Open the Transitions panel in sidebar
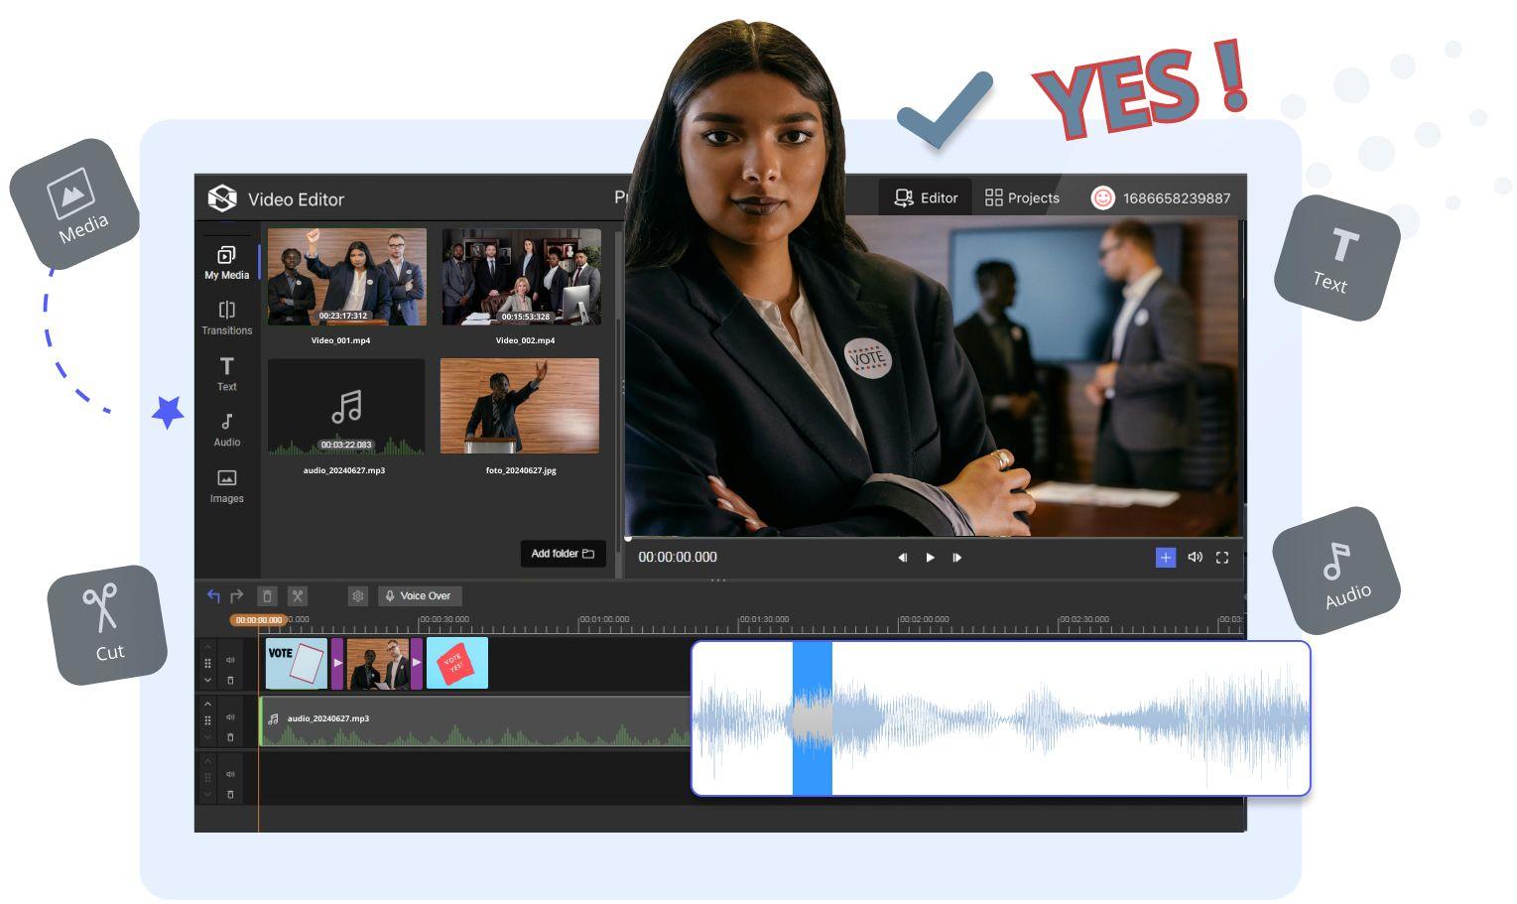 click(x=227, y=319)
